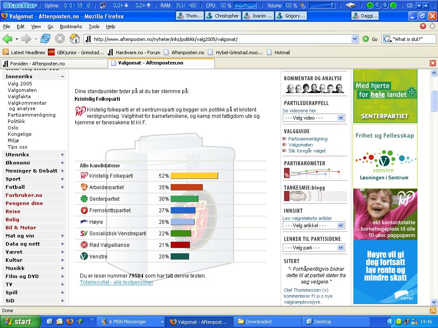
Task: Click the RSS feed icon in status bar
Action: (x=433, y=310)
